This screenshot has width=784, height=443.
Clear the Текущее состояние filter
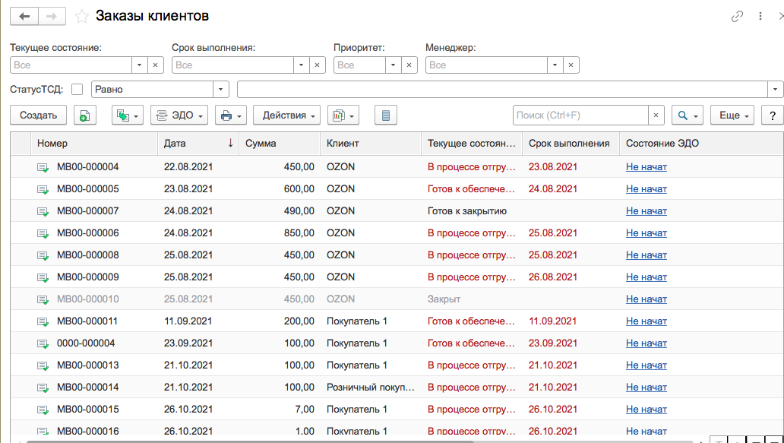156,65
